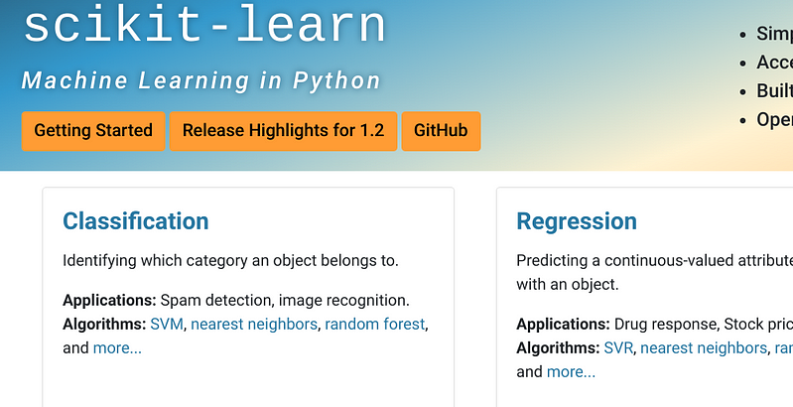
Task: Click the bold Algorithms label in Classification
Action: pos(104,324)
